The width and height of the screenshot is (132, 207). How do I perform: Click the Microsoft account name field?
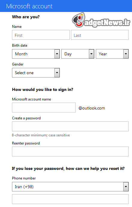click(44, 108)
